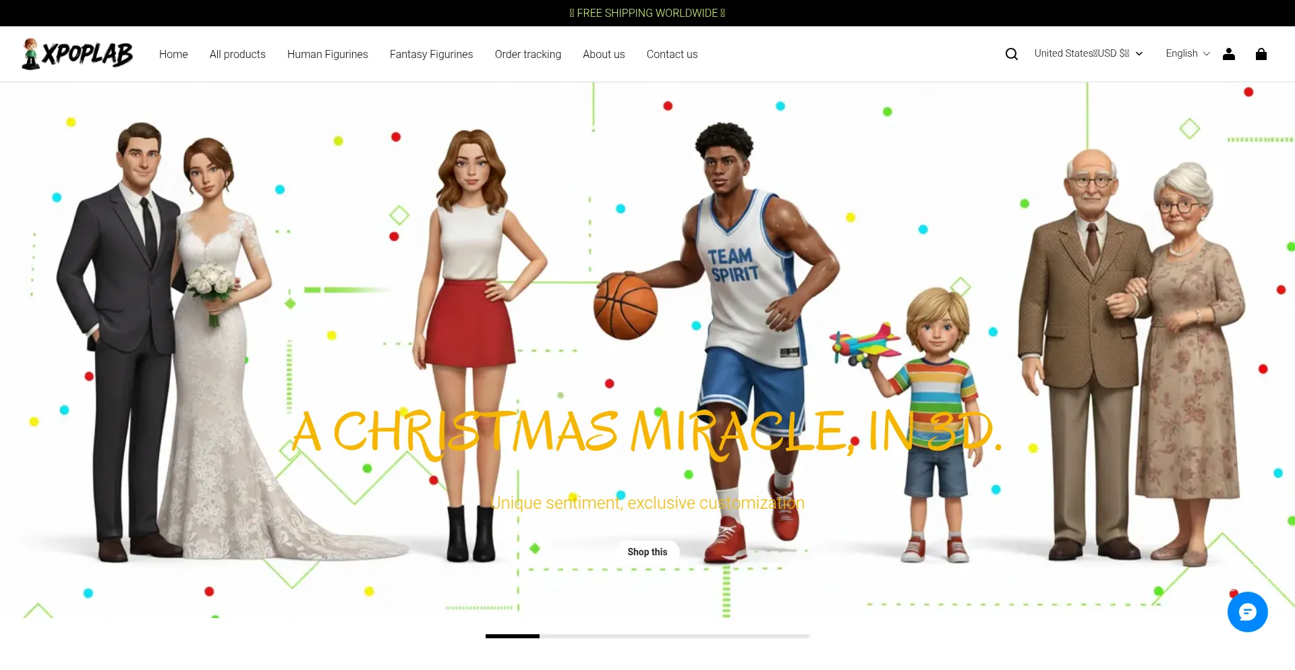Click the Free Shipping Worldwide banner
The width and height of the screenshot is (1295, 670).
(647, 13)
